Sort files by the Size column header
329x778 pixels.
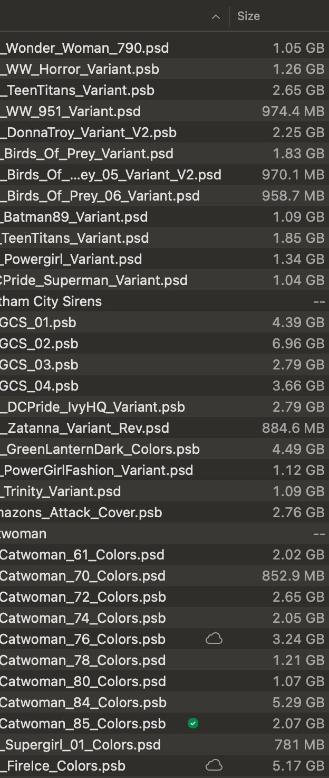(x=248, y=16)
